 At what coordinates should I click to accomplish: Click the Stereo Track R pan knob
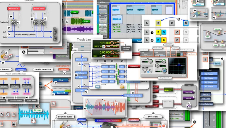[x=42, y=23]
